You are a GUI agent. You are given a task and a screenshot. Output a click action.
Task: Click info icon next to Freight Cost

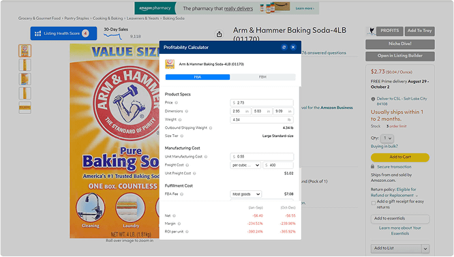[187, 165]
